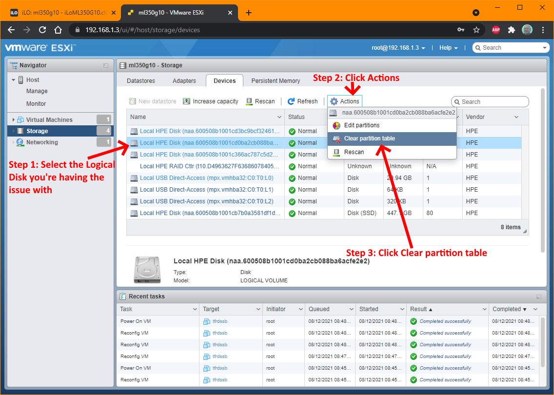Click the Actions gear button

click(x=345, y=101)
